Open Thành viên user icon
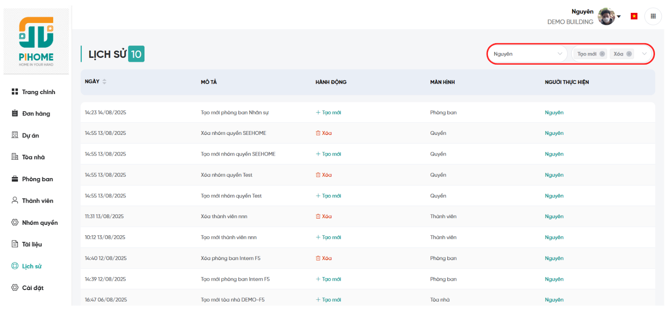The height and width of the screenshot is (313, 667). [15, 200]
